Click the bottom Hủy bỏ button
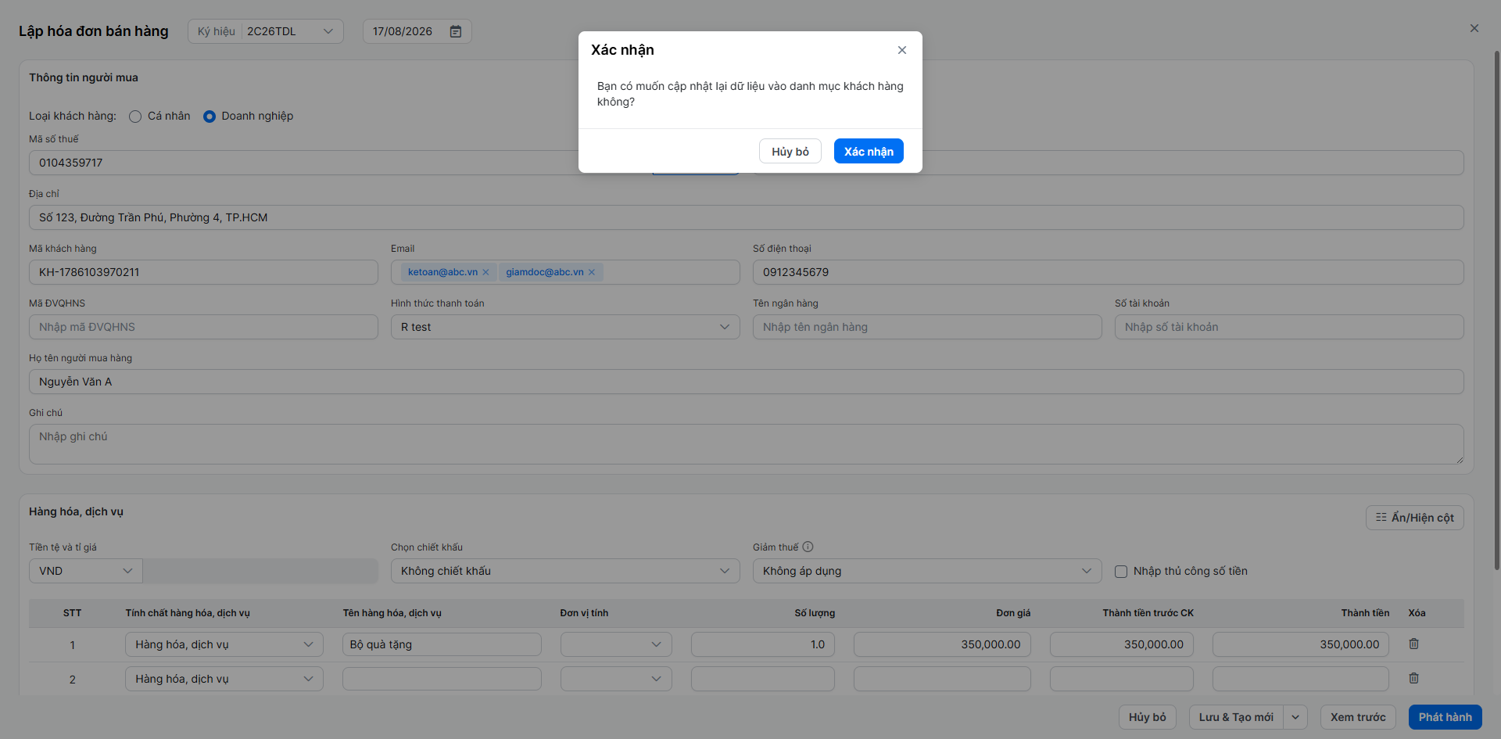Viewport: 1501px width, 739px height. click(1148, 717)
